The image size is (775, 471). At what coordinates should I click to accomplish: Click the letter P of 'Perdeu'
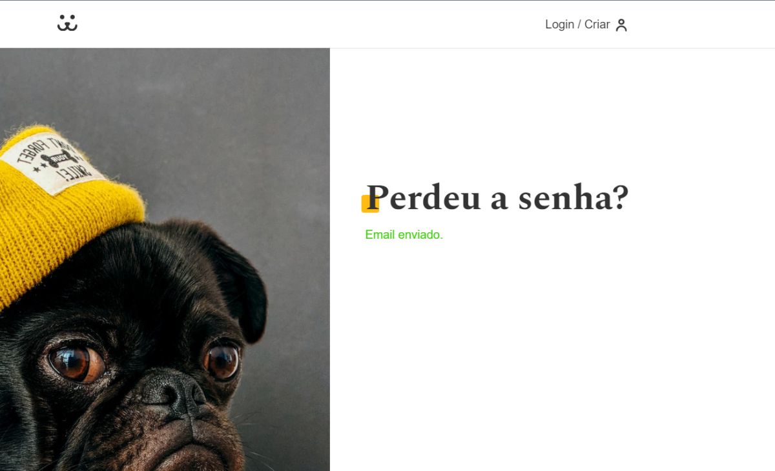click(378, 197)
